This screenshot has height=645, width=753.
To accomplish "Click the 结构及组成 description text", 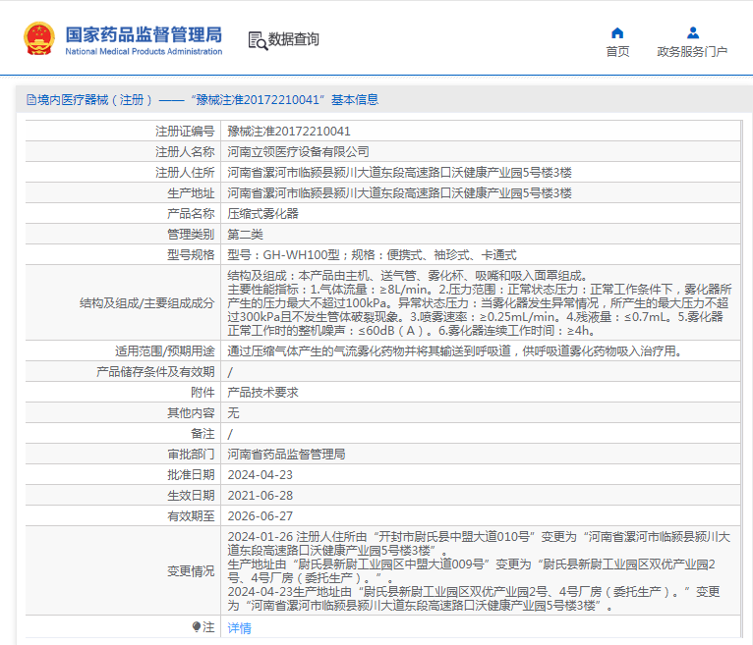I will pyautogui.click(x=480, y=303).
